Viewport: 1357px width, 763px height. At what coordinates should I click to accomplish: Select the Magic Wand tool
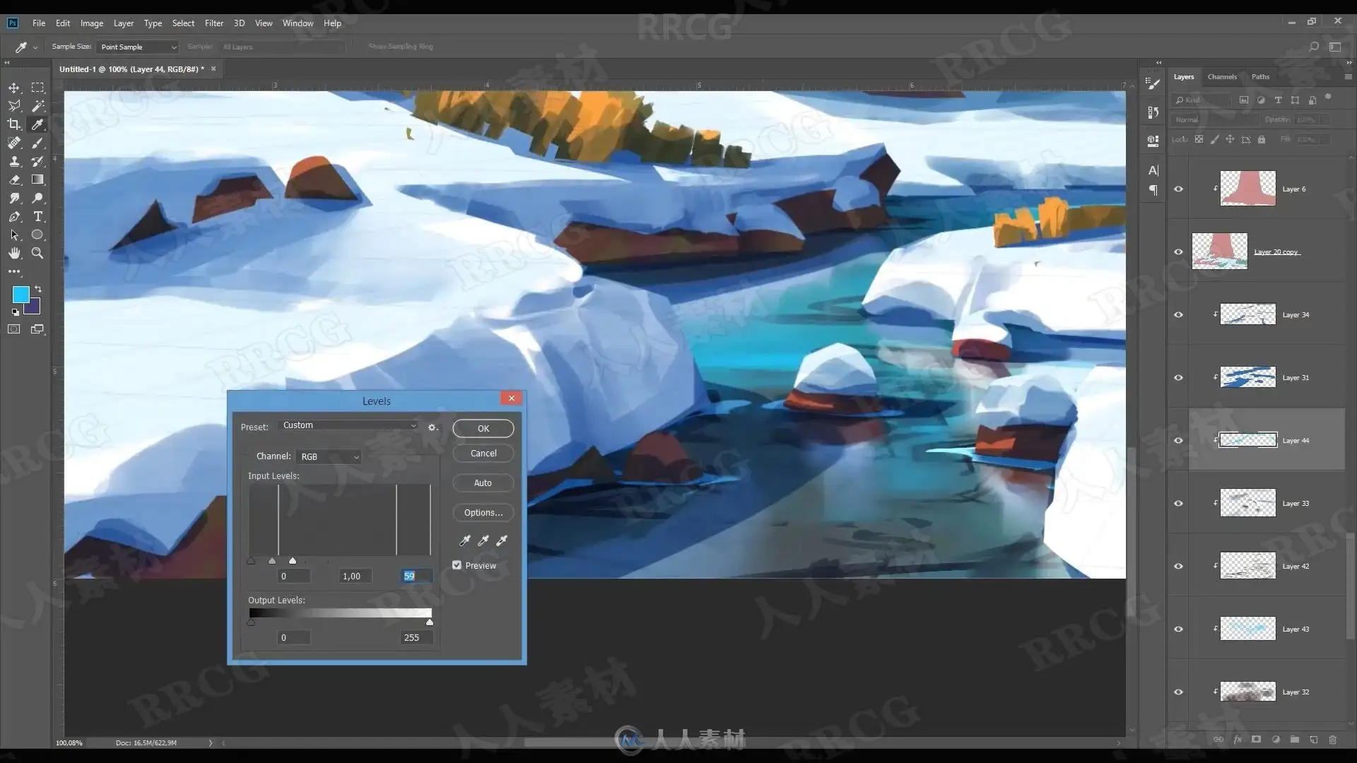37,106
